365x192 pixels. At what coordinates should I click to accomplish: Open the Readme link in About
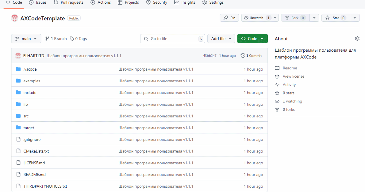pos(286,68)
